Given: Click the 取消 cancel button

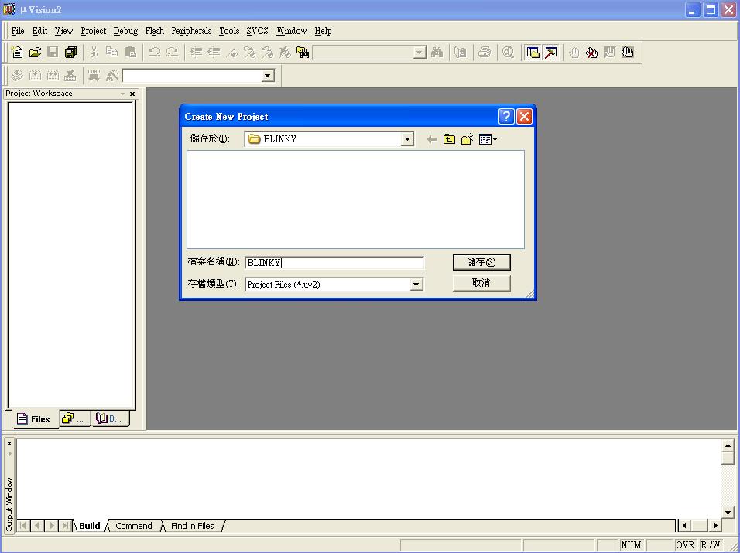Looking at the screenshot, I should coord(481,283).
